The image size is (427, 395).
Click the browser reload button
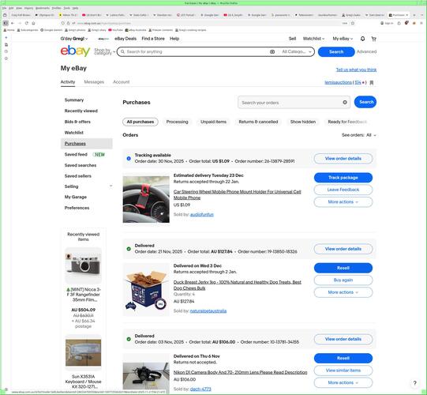pyautogui.click(x=26, y=23)
